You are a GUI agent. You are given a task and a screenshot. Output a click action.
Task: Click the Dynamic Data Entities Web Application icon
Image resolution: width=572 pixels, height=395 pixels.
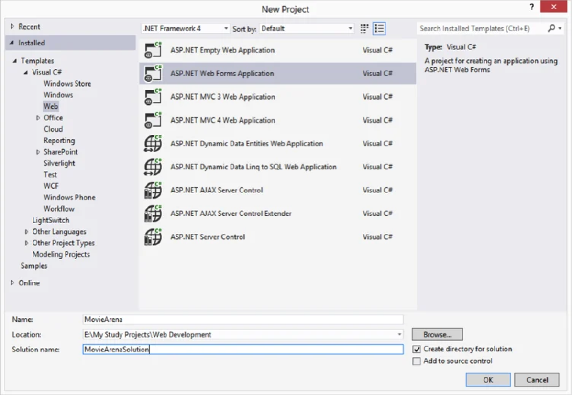click(153, 144)
